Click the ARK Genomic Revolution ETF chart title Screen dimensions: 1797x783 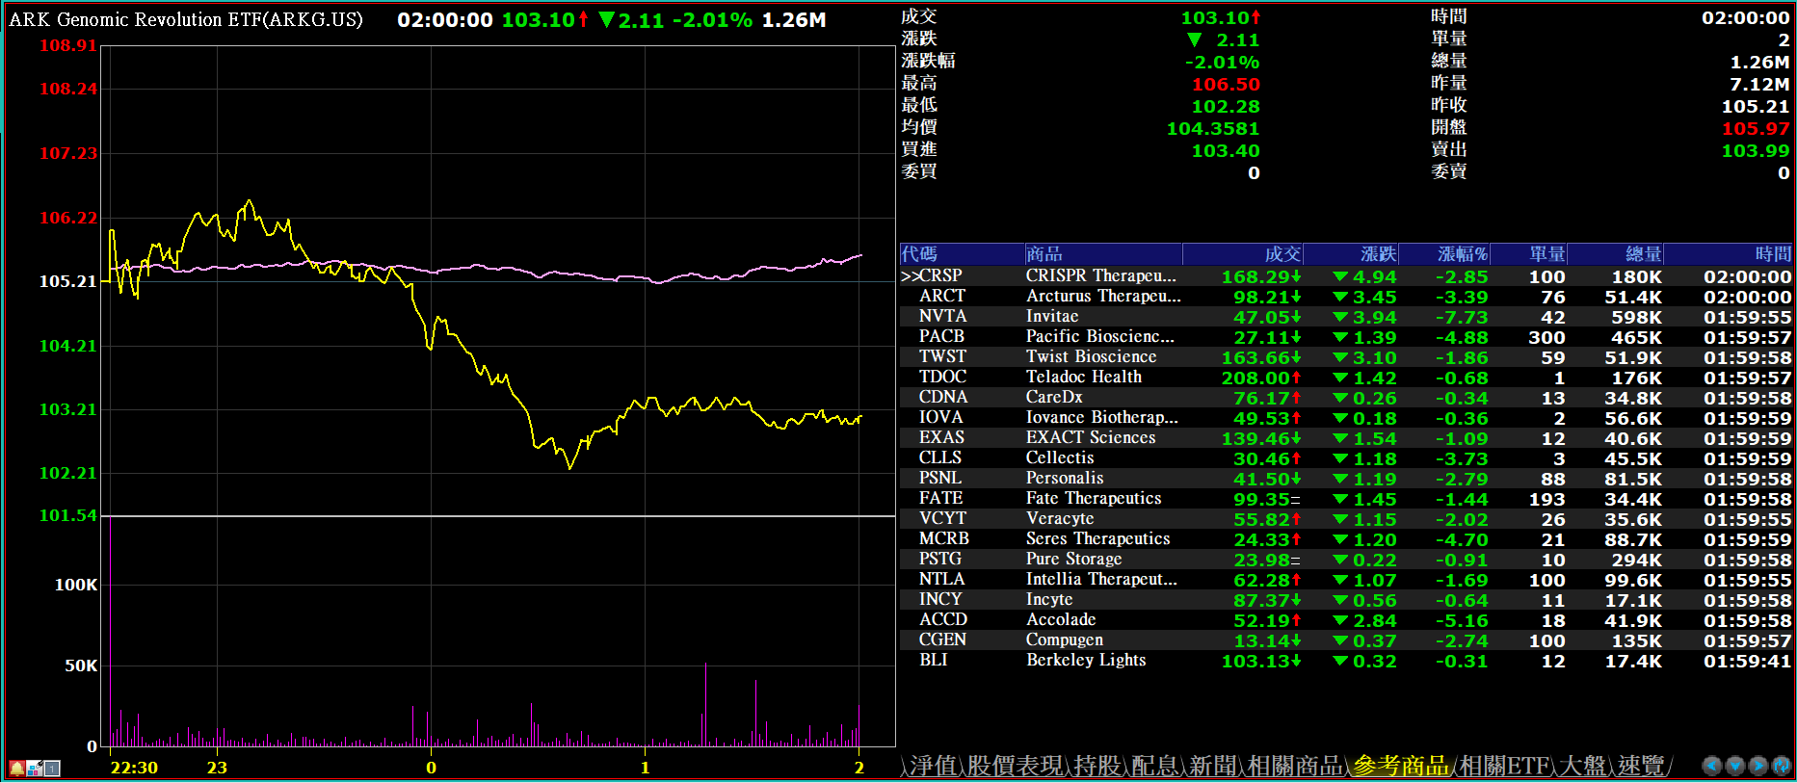tap(186, 19)
